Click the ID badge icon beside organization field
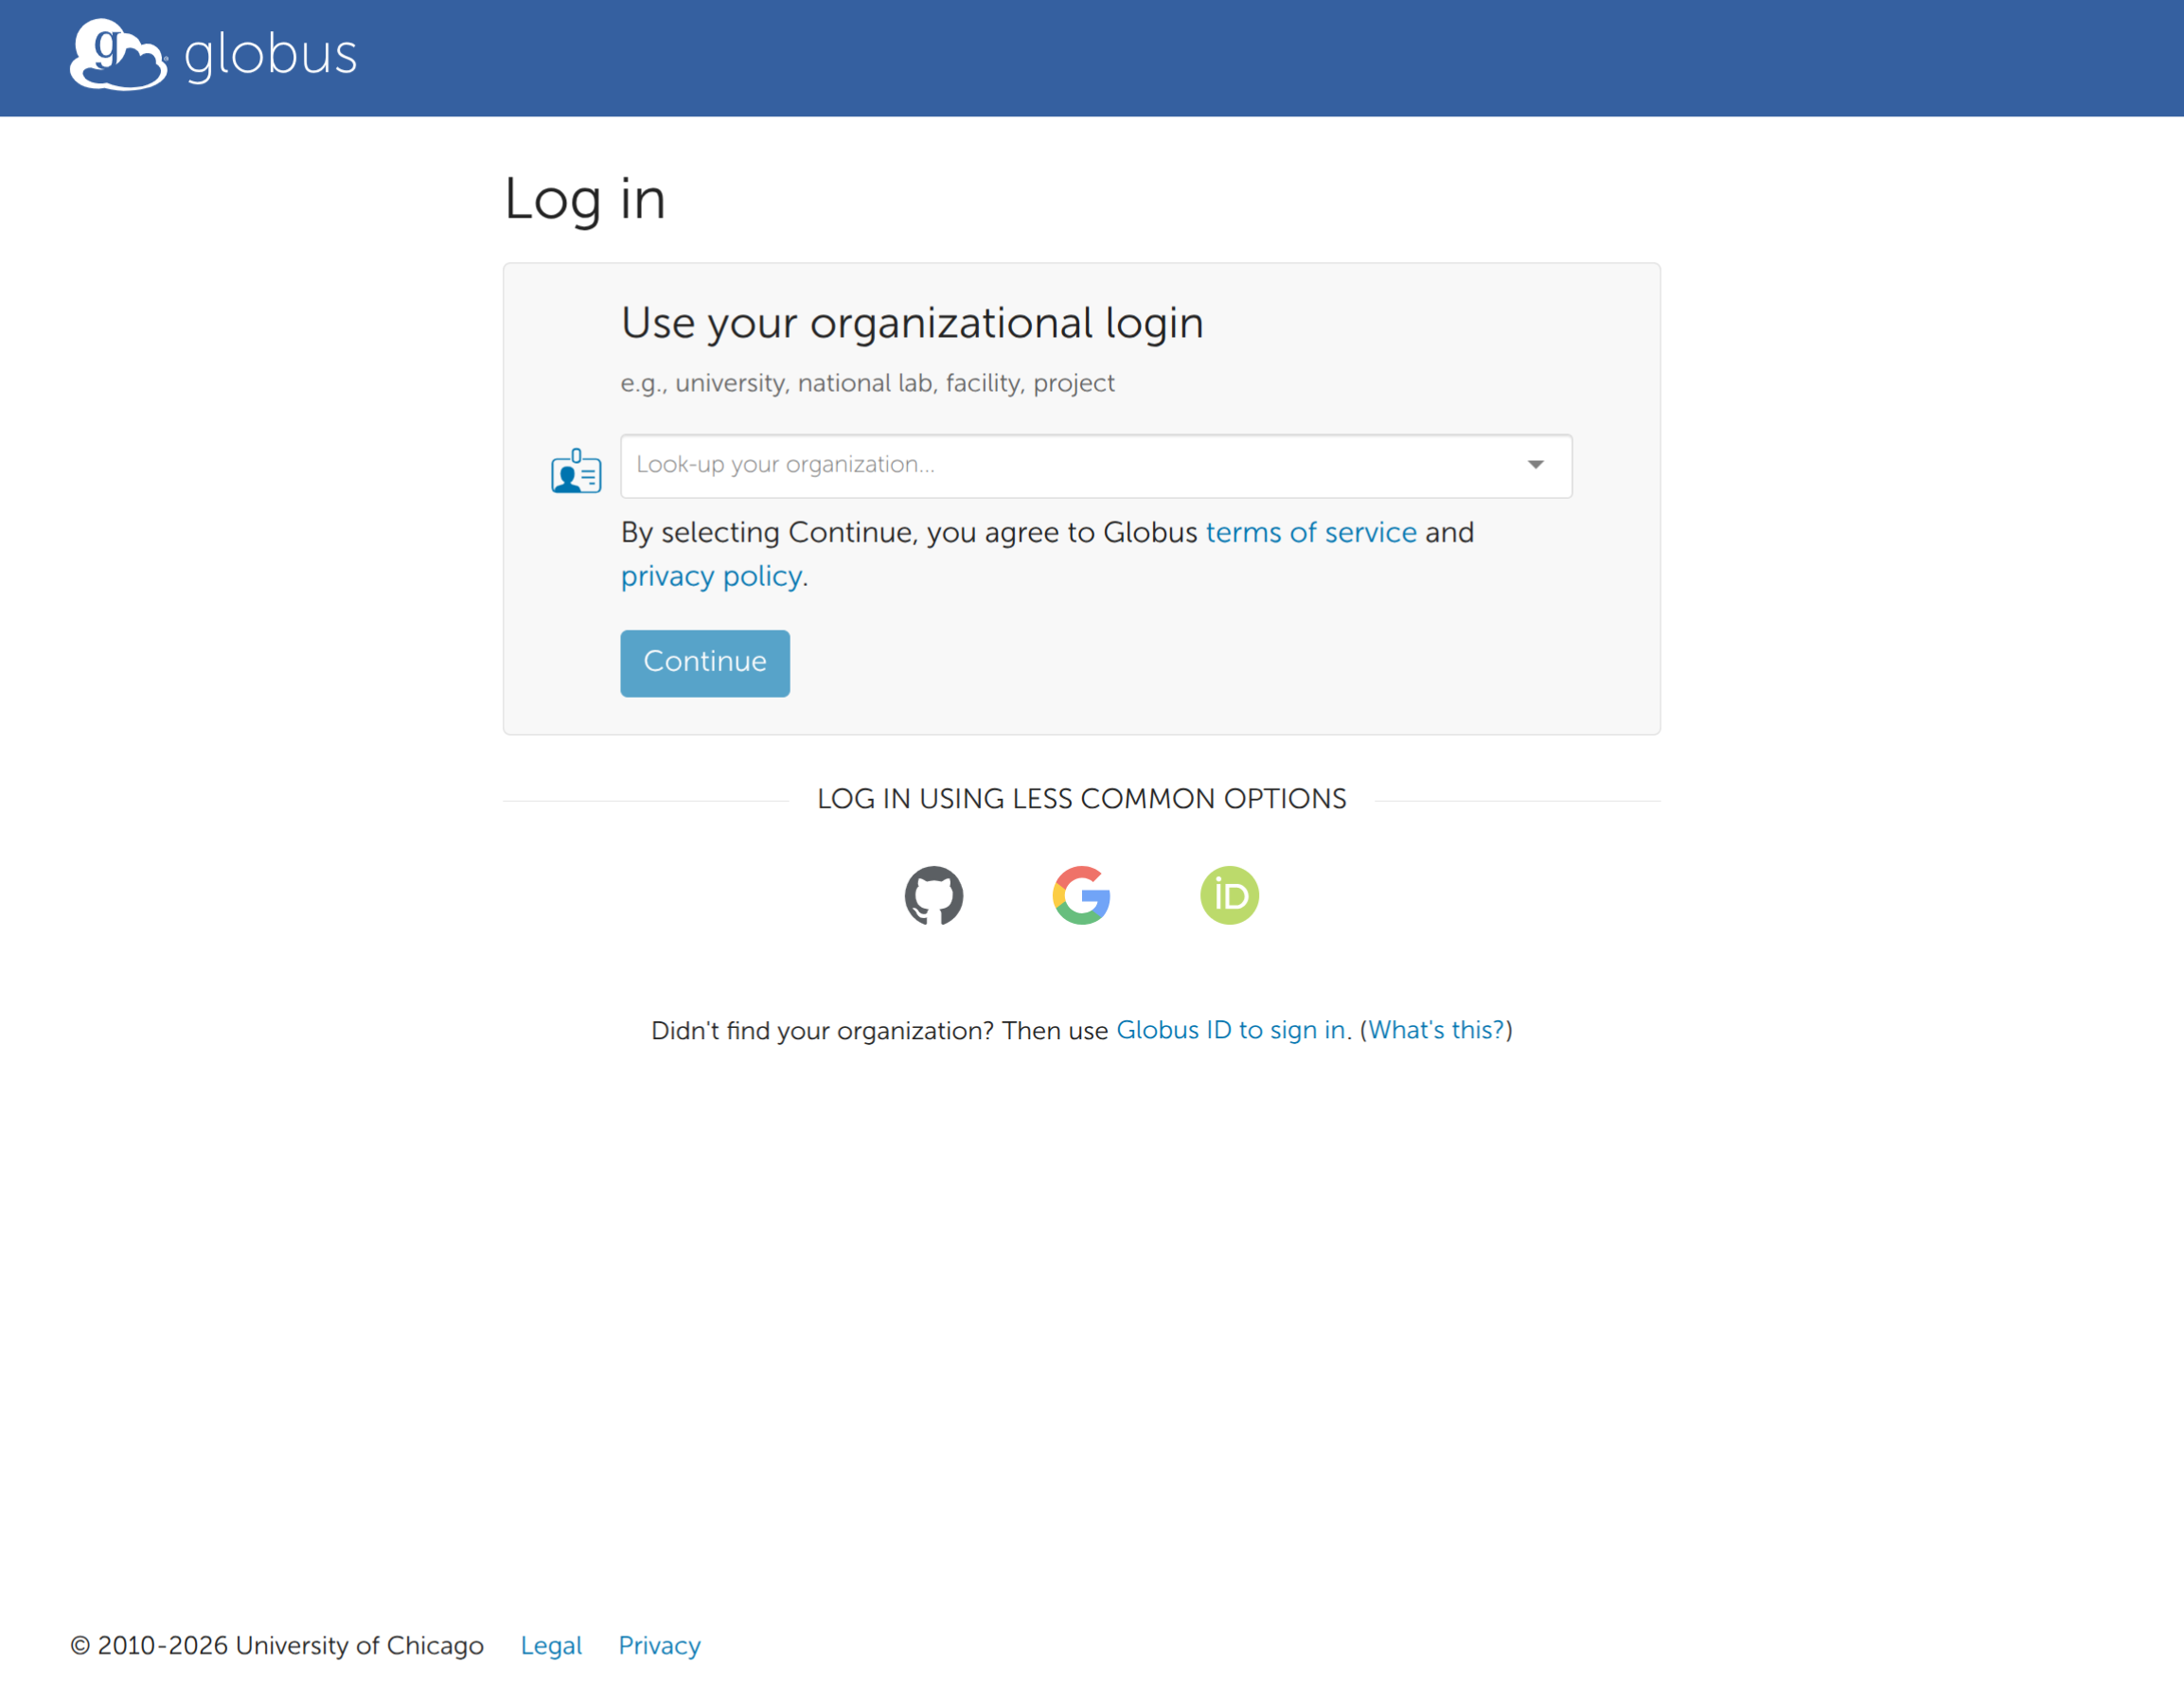Viewport: 2184px width, 1681px height. click(x=576, y=470)
